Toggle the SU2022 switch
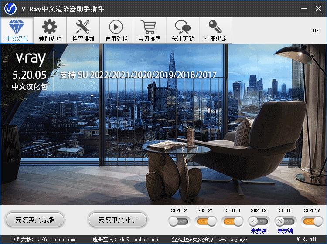This screenshot has height=244, width=327. pos(179,221)
